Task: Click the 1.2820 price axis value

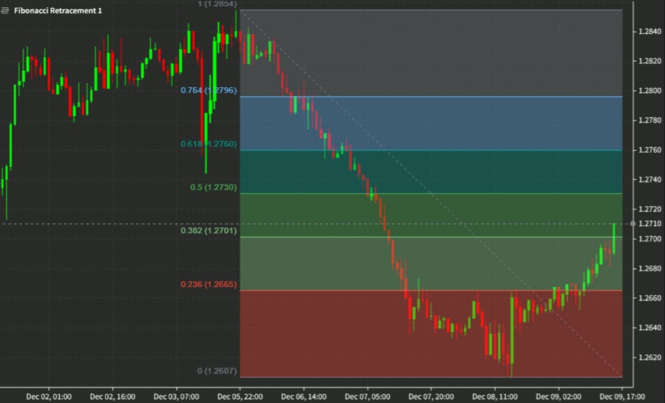Action: tap(649, 61)
